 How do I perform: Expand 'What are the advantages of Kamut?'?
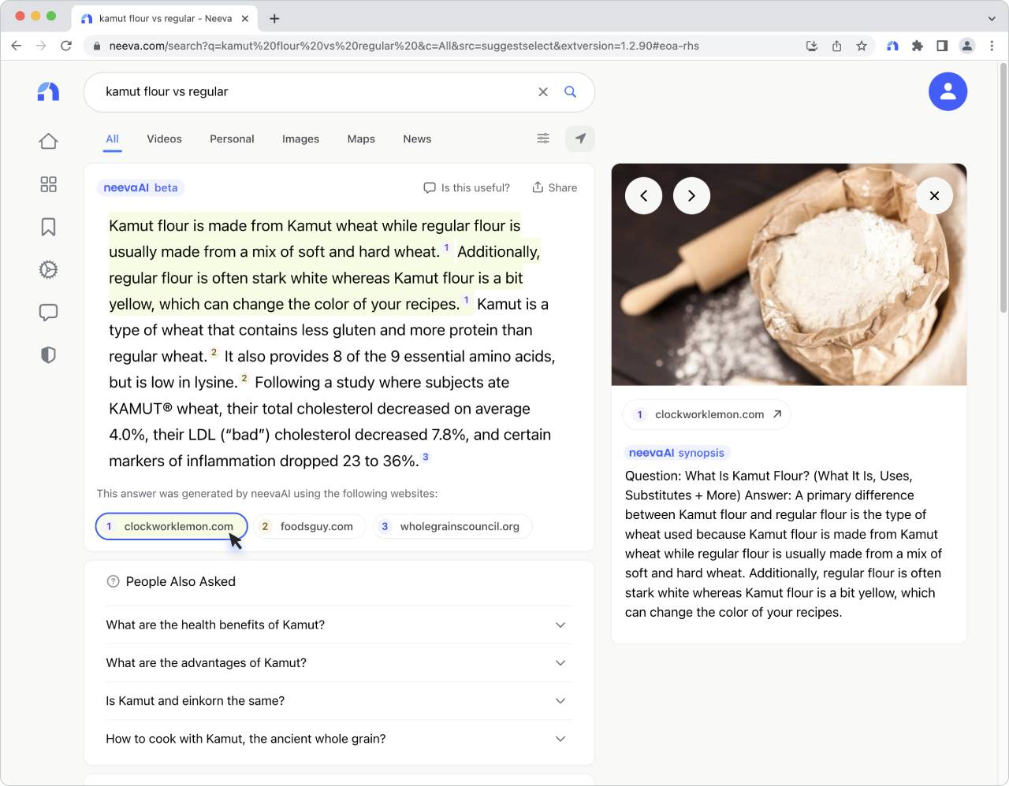[x=339, y=662]
